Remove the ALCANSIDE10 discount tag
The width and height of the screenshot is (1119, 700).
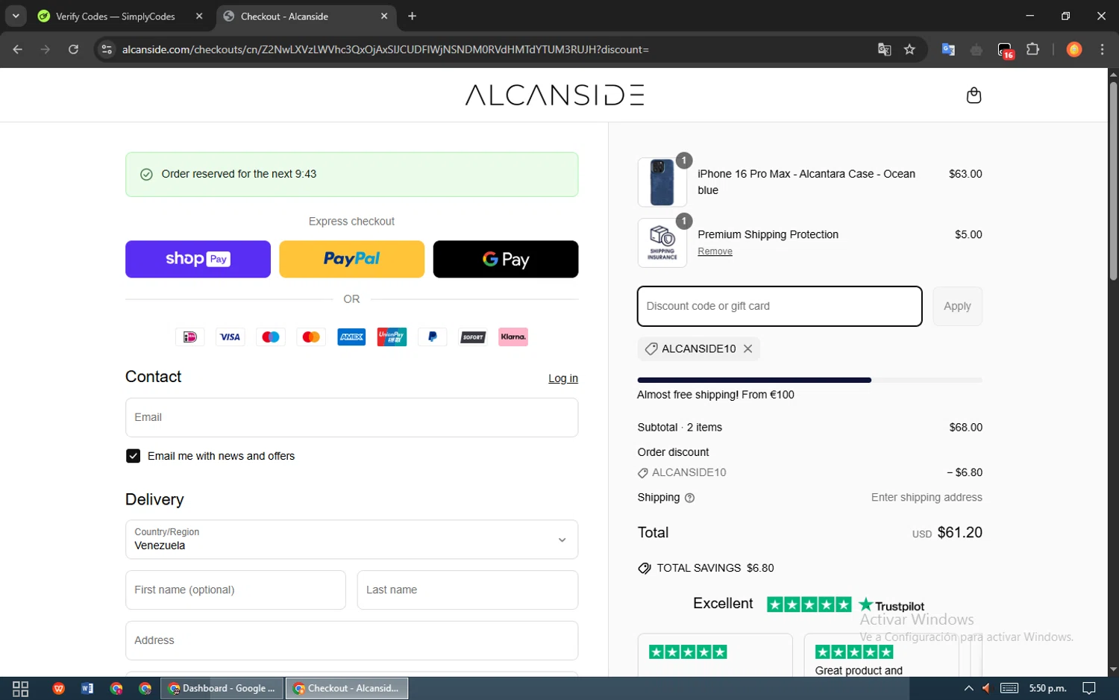(x=748, y=349)
